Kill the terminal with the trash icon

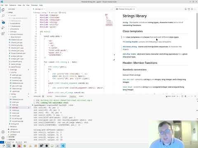(x=185, y=96)
